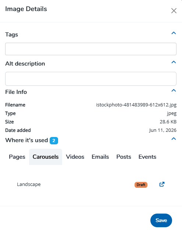Click the Landscape carousel entry
Screen dimensions: 182x232
click(29, 184)
